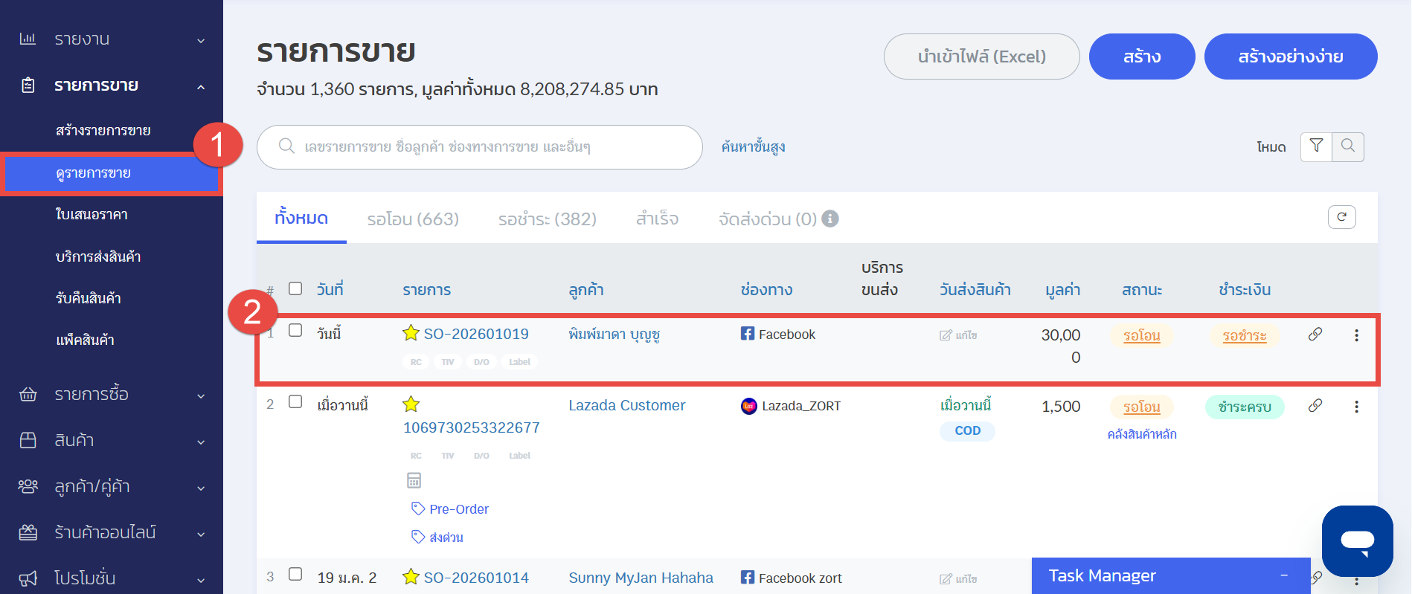
Task: Click the refresh list icon
Action: [1341, 217]
